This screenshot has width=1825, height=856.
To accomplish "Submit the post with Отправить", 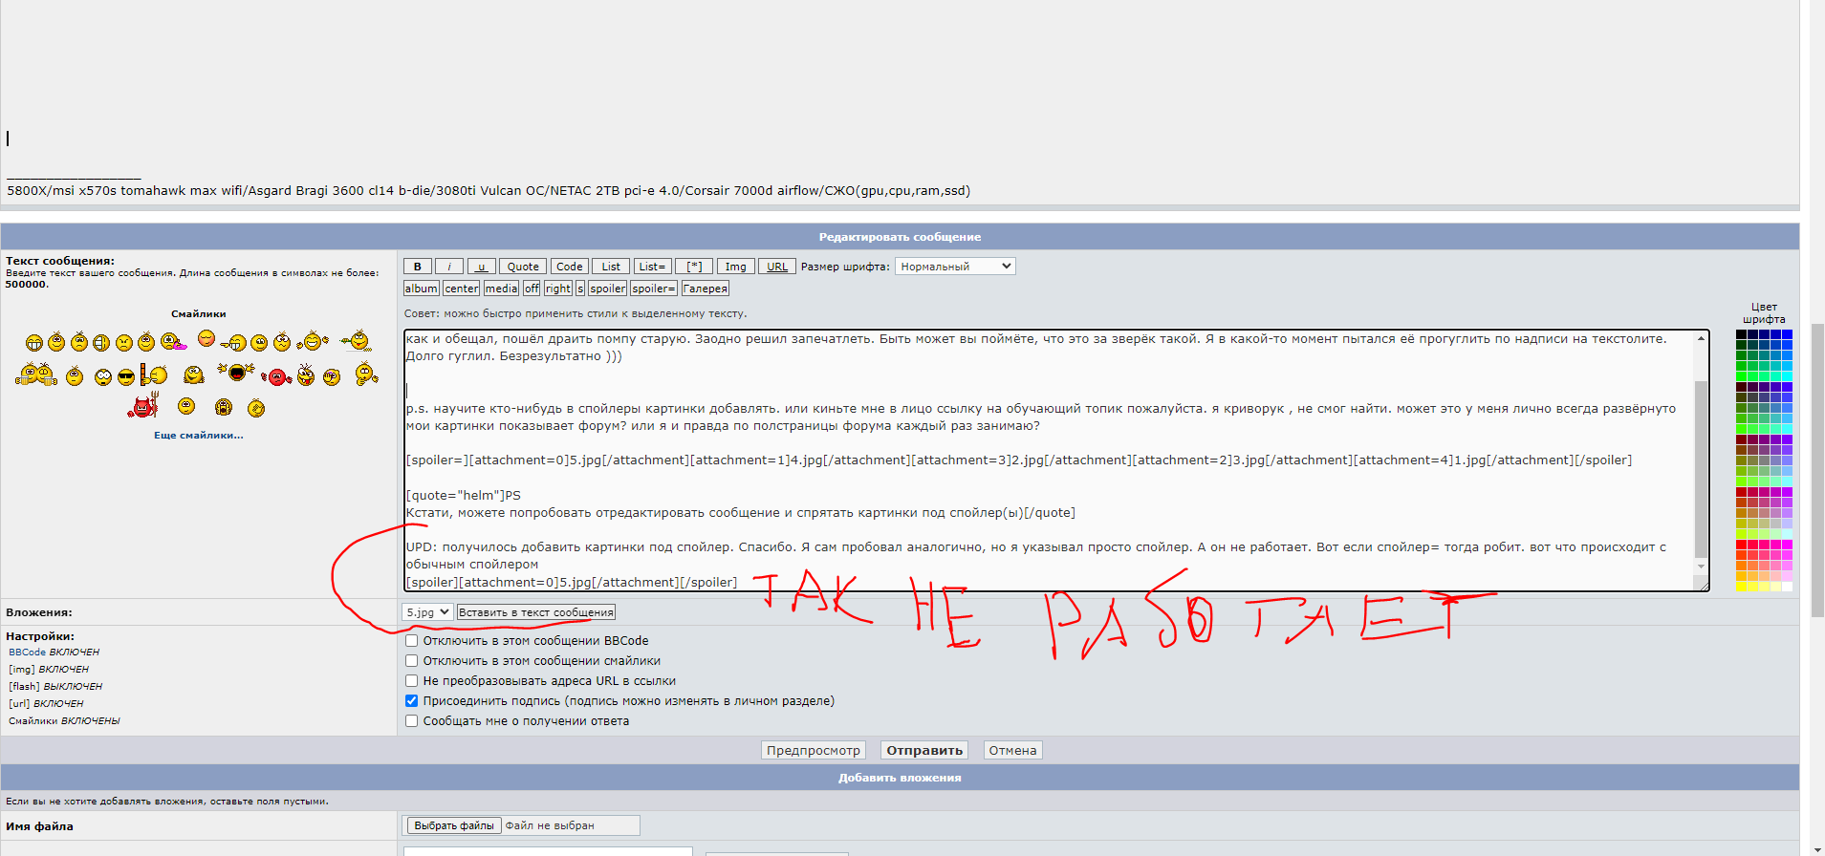I will coord(924,751).
